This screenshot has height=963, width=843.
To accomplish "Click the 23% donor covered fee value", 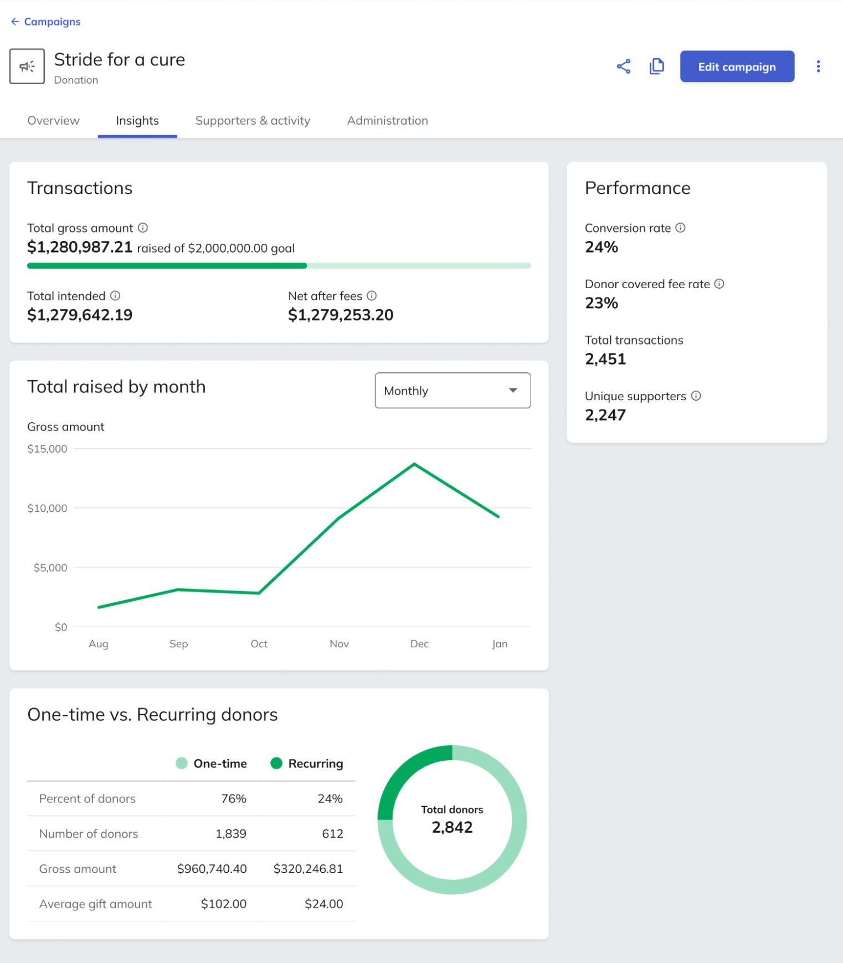I will pos(602,303).
